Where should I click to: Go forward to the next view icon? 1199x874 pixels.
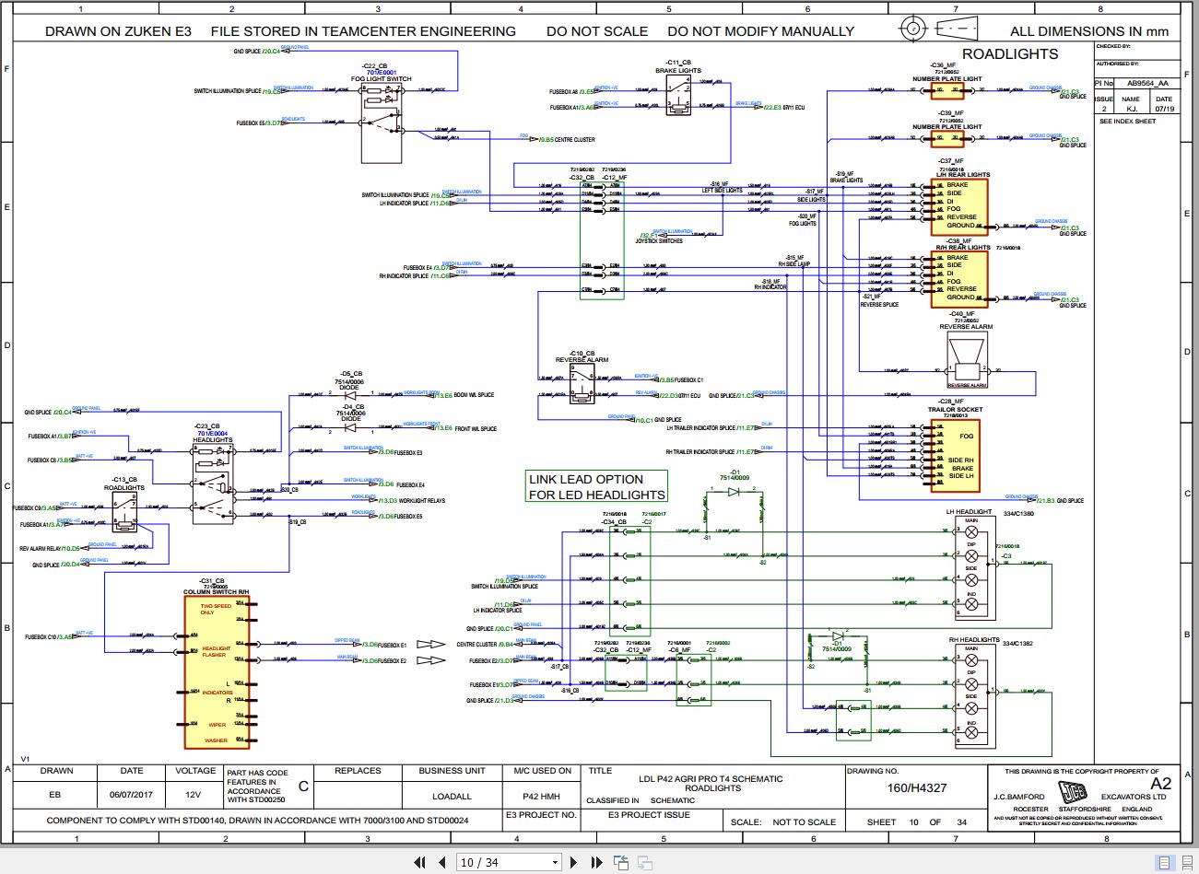[645, 862]
